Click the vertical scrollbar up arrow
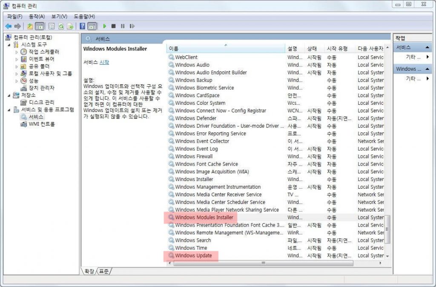Image resolution: width=436 pixels, height=287 pixels. [387, 48]
